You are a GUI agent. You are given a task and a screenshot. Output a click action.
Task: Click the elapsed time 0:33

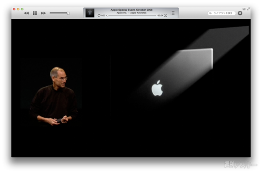tap(103, 16)
